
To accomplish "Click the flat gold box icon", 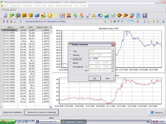I will tap(24, 15).
